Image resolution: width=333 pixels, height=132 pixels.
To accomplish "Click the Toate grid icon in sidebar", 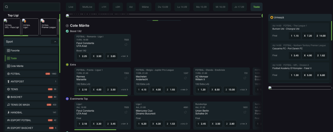I will [8, 58].
